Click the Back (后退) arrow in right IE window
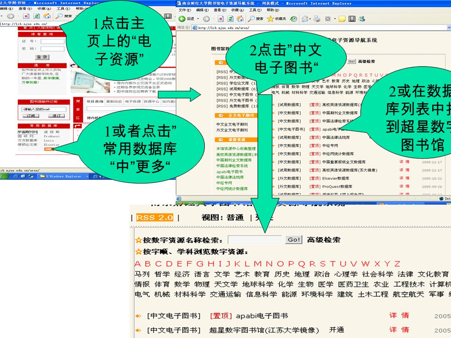Image resolution: width=451 pixels, height=338 pixels. 182,19
